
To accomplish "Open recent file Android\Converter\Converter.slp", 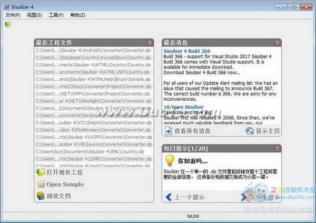I will 93,51.
